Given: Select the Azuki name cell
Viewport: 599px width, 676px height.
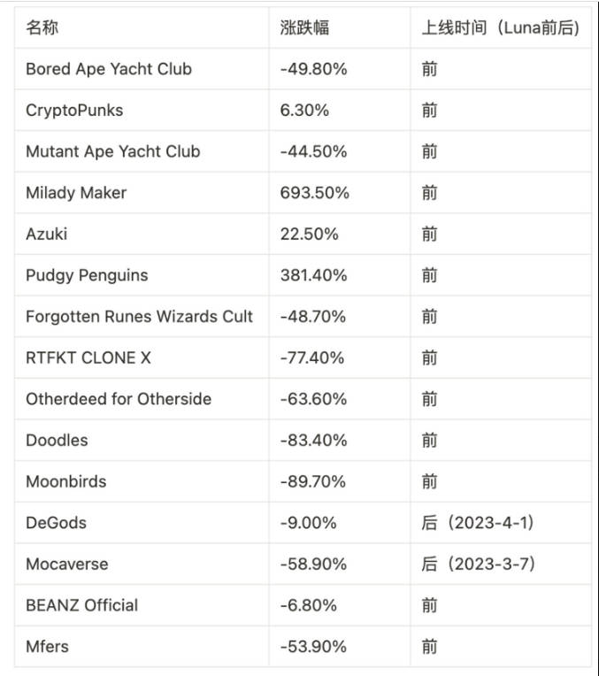Looking at the screenshot, I should click(x=46, y=234).
